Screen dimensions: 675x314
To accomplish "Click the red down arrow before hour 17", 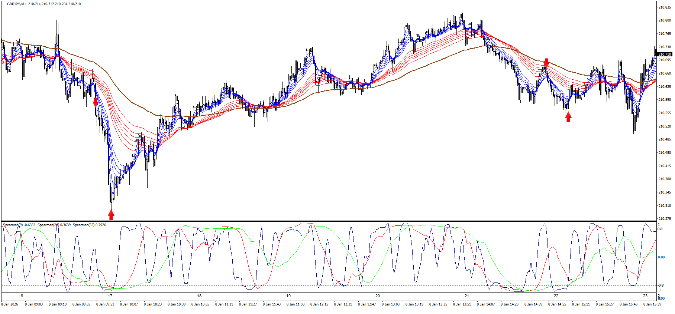I will click(96, 102).
